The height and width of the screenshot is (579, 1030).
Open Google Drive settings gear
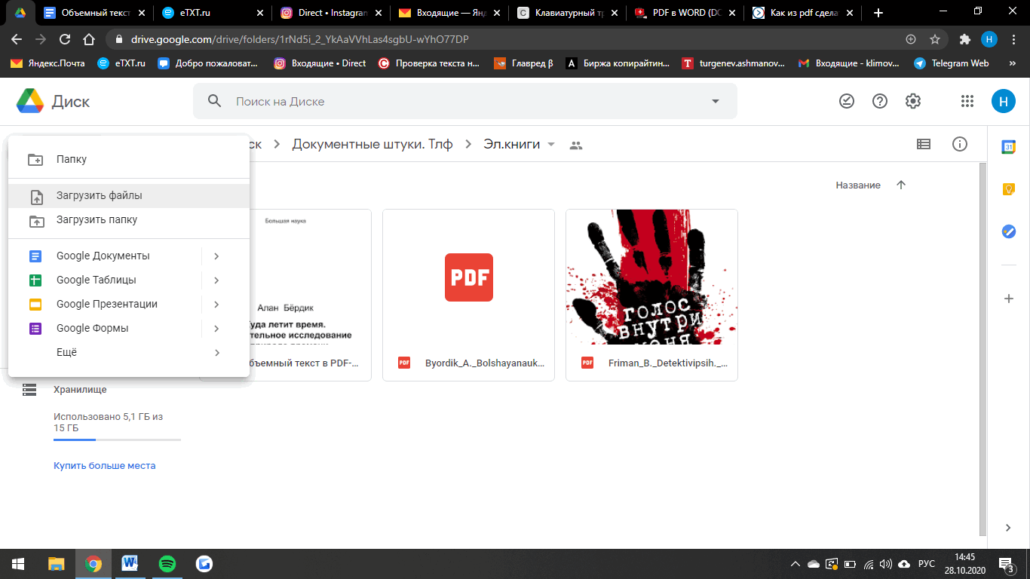click(913, 101)
